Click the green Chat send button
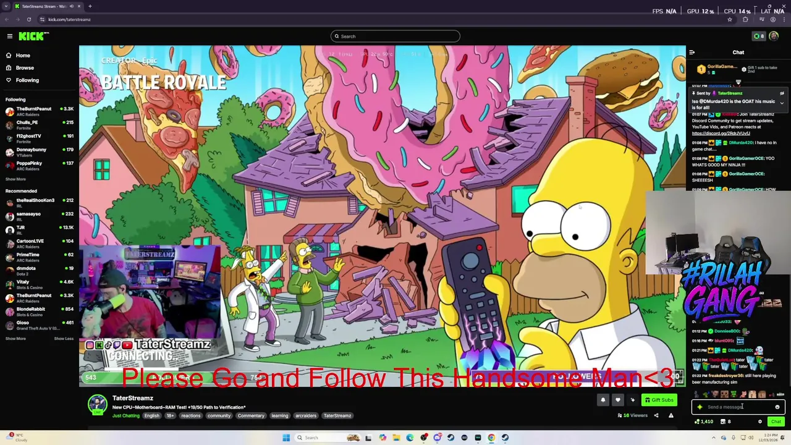This screenshot has width=791, height=445. (776, 422)
